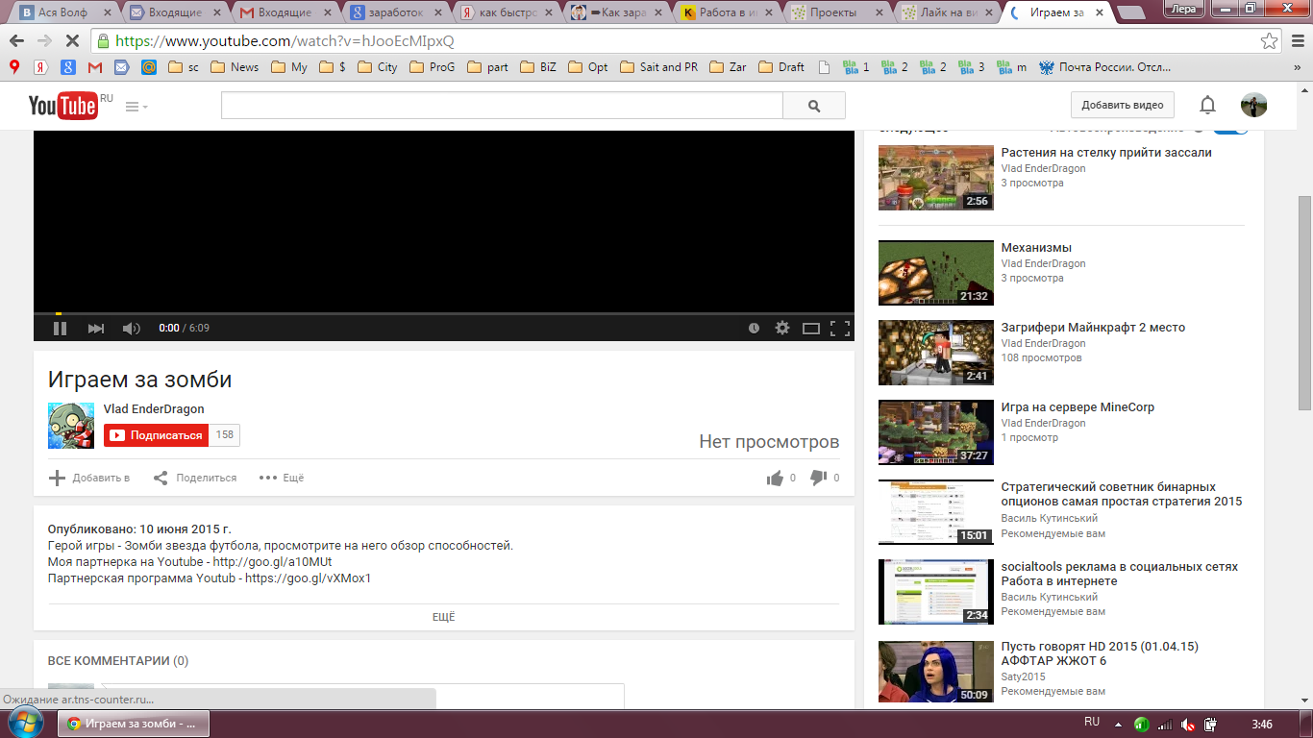Subscribe with the red Подписаться button
Viewport: 1313px width, 738px height.
coord(156,435)
